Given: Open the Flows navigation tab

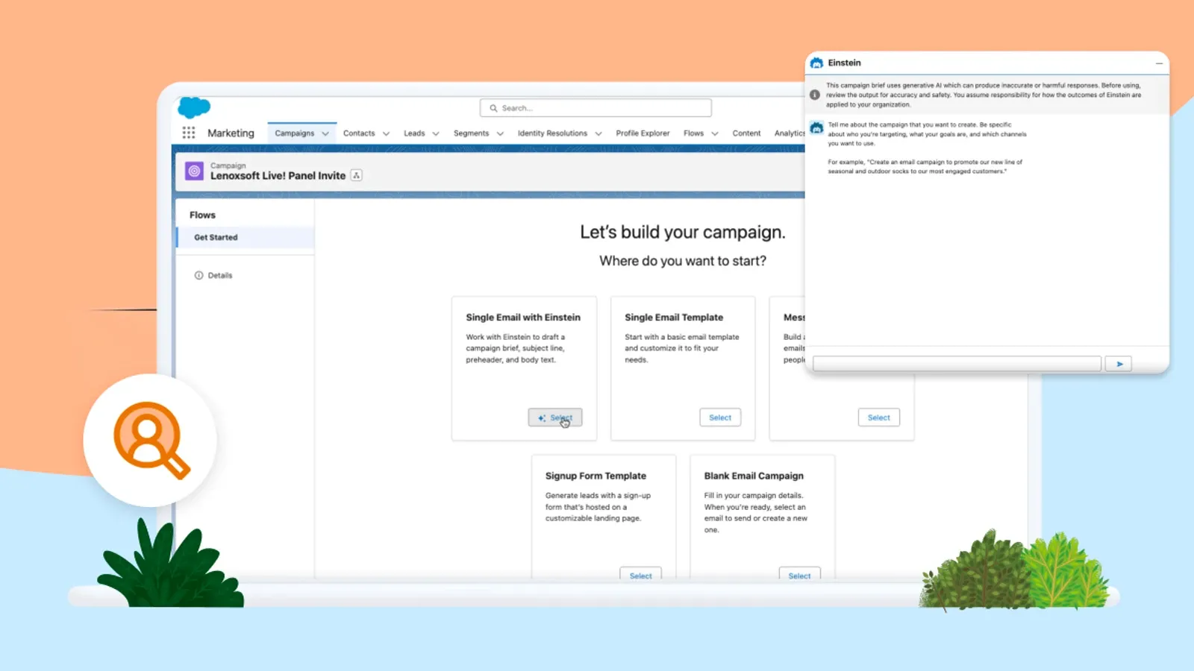Looking at the screenshot, I should (x=693, y=133).
